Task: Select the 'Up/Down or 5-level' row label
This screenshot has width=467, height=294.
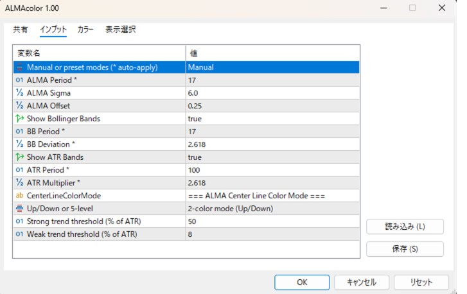Action: pyautogui.click(x=60, y=208)
